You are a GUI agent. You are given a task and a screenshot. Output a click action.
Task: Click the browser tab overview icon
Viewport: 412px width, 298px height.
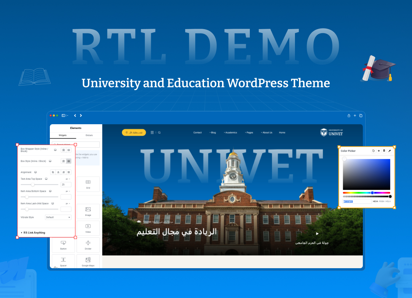(x=361, y=116)
